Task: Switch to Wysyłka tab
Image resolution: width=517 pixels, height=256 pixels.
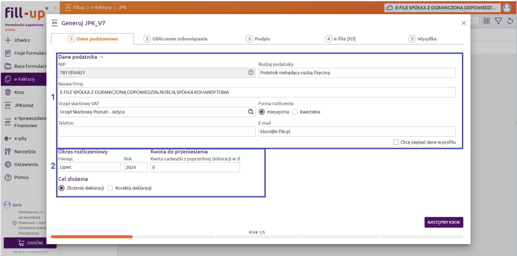Action: click(422, 39)
